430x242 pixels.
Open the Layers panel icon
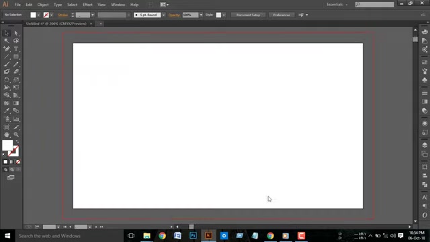point(425,145)
